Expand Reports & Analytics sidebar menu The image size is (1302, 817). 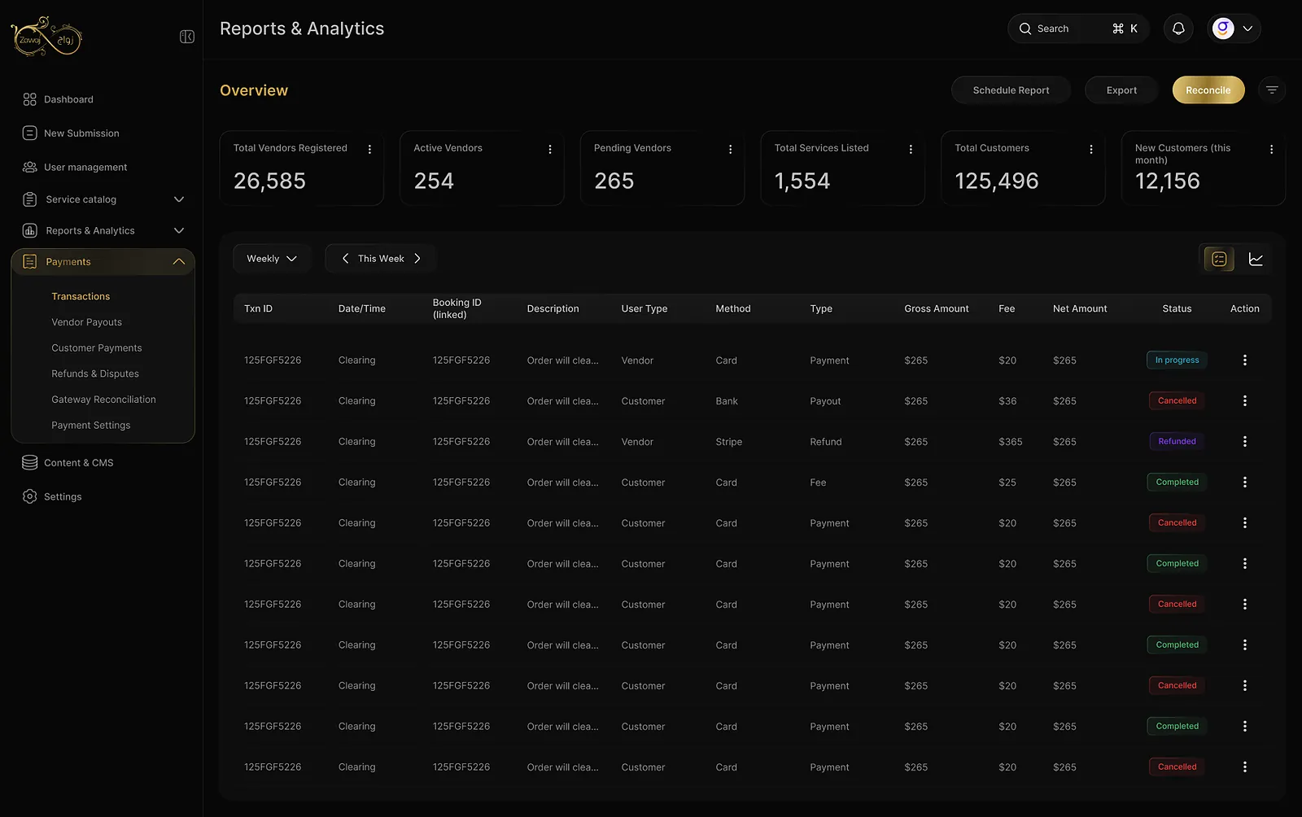pyautogui.click(x=103, y=231)
